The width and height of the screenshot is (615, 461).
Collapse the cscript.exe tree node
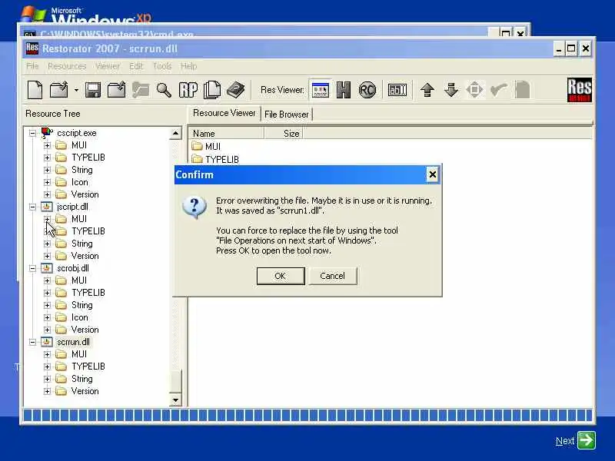pyautogui.click(x=32, y=133)
